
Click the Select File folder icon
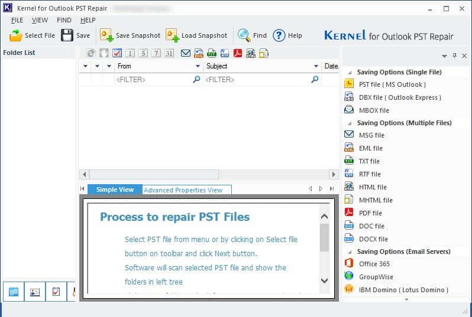click(16, 35)
